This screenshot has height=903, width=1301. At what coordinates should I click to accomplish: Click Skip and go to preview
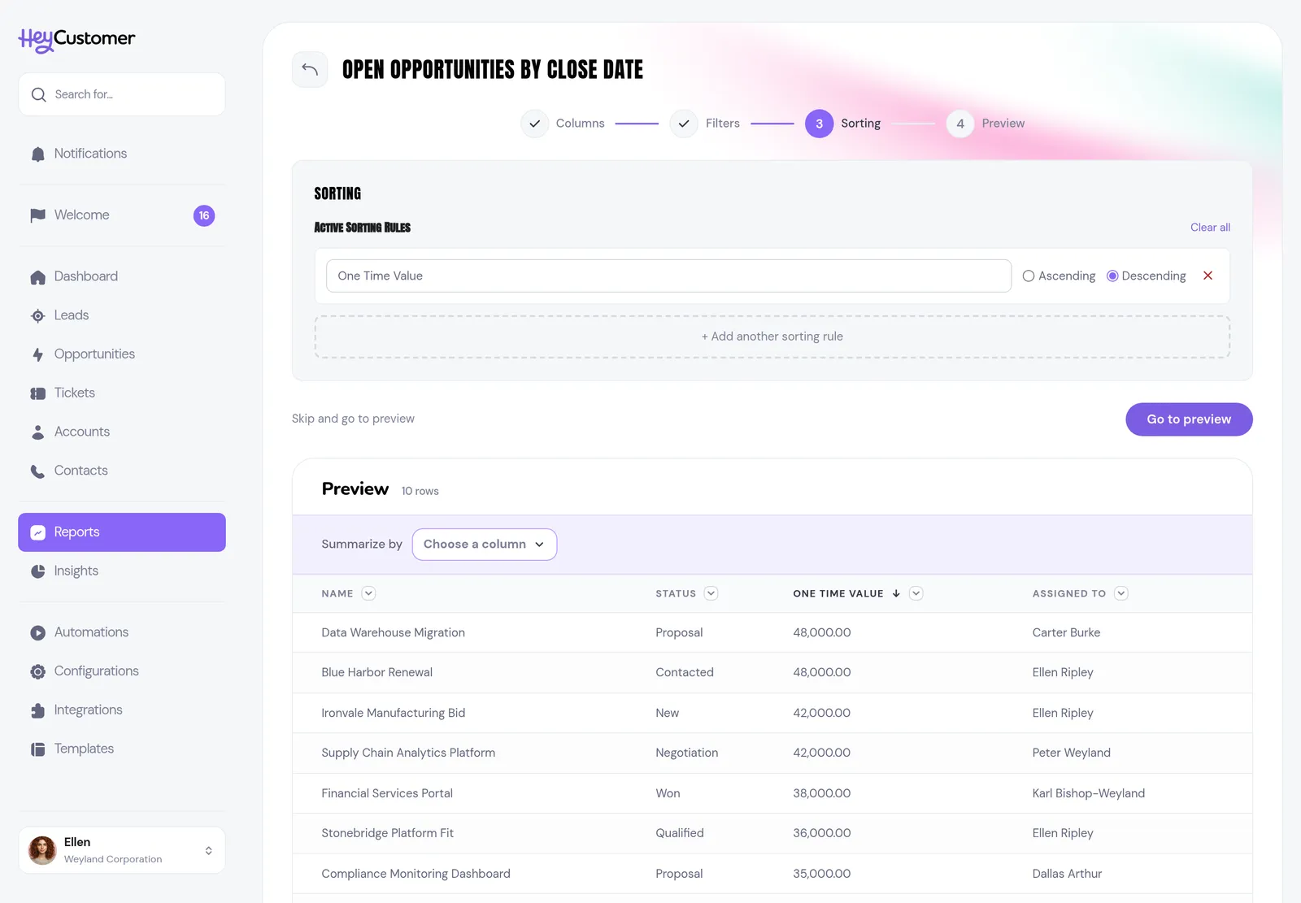click(353, 419)
